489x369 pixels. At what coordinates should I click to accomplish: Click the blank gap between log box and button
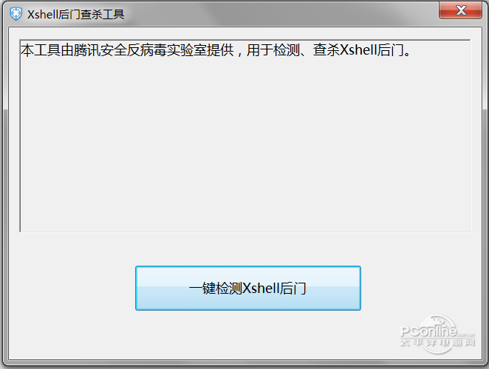244,249
